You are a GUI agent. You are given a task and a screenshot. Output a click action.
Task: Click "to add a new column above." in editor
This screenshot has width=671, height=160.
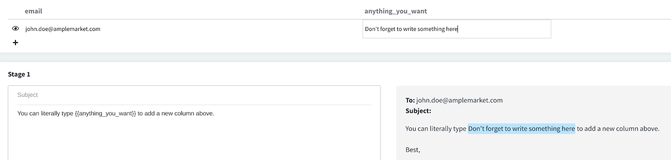pyautogui.click(x=176, y=113)
